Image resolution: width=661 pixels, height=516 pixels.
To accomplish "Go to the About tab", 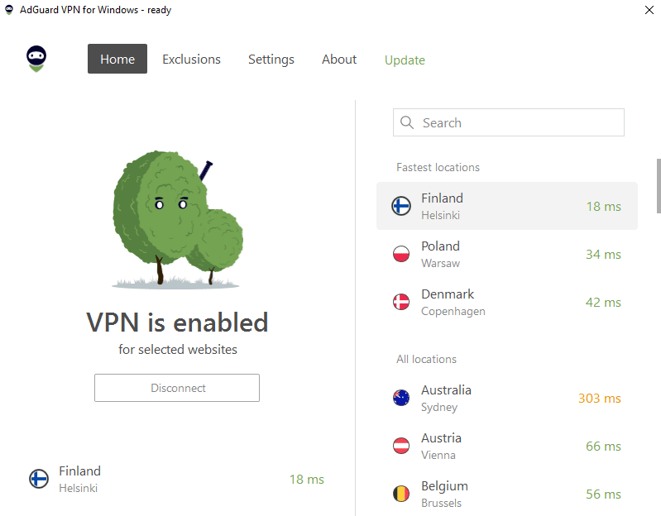I will pyautogui.click(x=339, y=60).
